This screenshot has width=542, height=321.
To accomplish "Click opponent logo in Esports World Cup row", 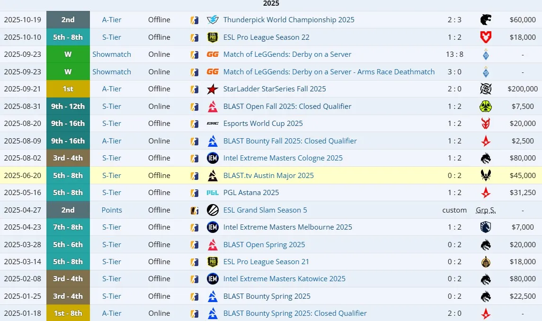I will (486, 124).
